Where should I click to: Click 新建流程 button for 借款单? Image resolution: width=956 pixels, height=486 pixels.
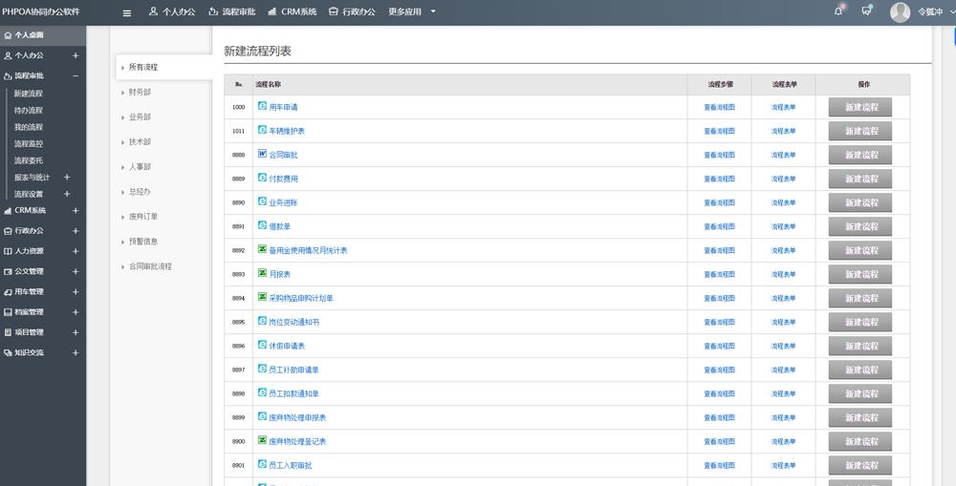tap(859, 226)
